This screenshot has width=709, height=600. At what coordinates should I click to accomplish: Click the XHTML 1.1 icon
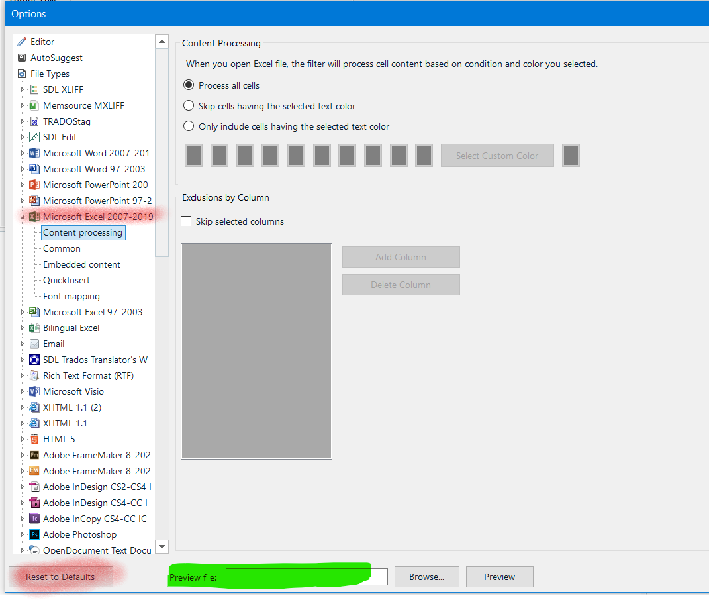point(34,423)
